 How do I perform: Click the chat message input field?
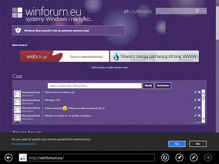(95, 86)
